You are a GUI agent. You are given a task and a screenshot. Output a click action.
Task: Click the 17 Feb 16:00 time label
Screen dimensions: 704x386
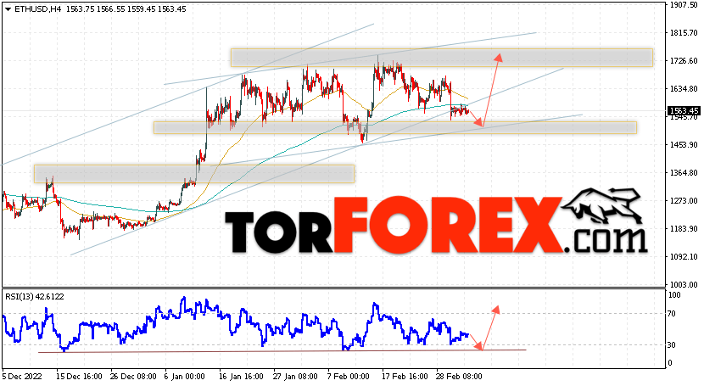404,376
